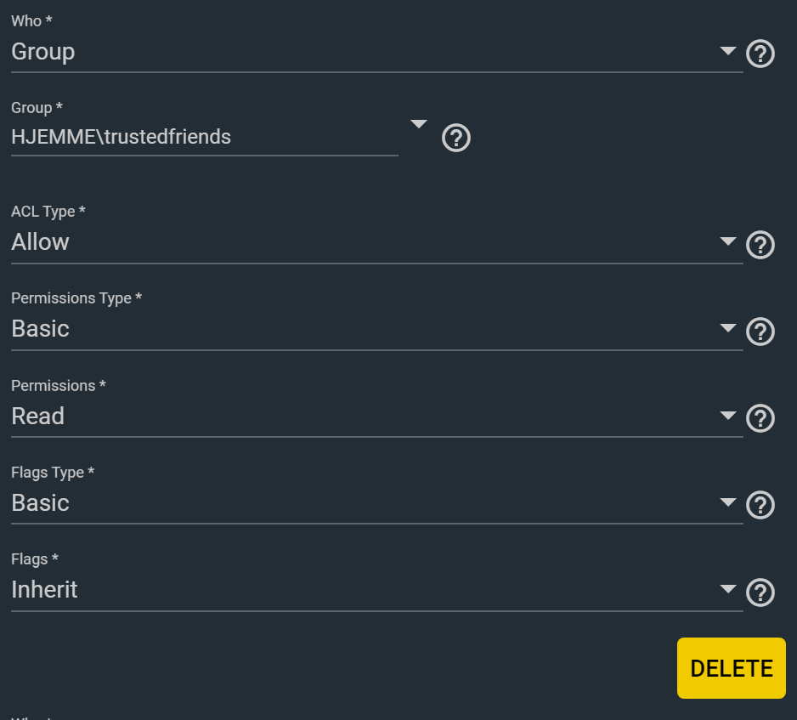
Task: Expand the Flags dropdown arrow
Action: [x=727, y=589]
